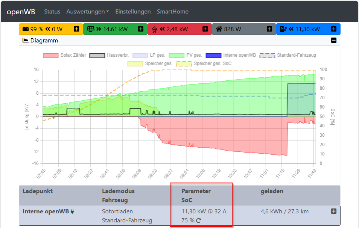359x228 pixels.
Task: Toggle the Solax Zähler red legend swatch
Action: pyautogui.click(x=50, y=55)
